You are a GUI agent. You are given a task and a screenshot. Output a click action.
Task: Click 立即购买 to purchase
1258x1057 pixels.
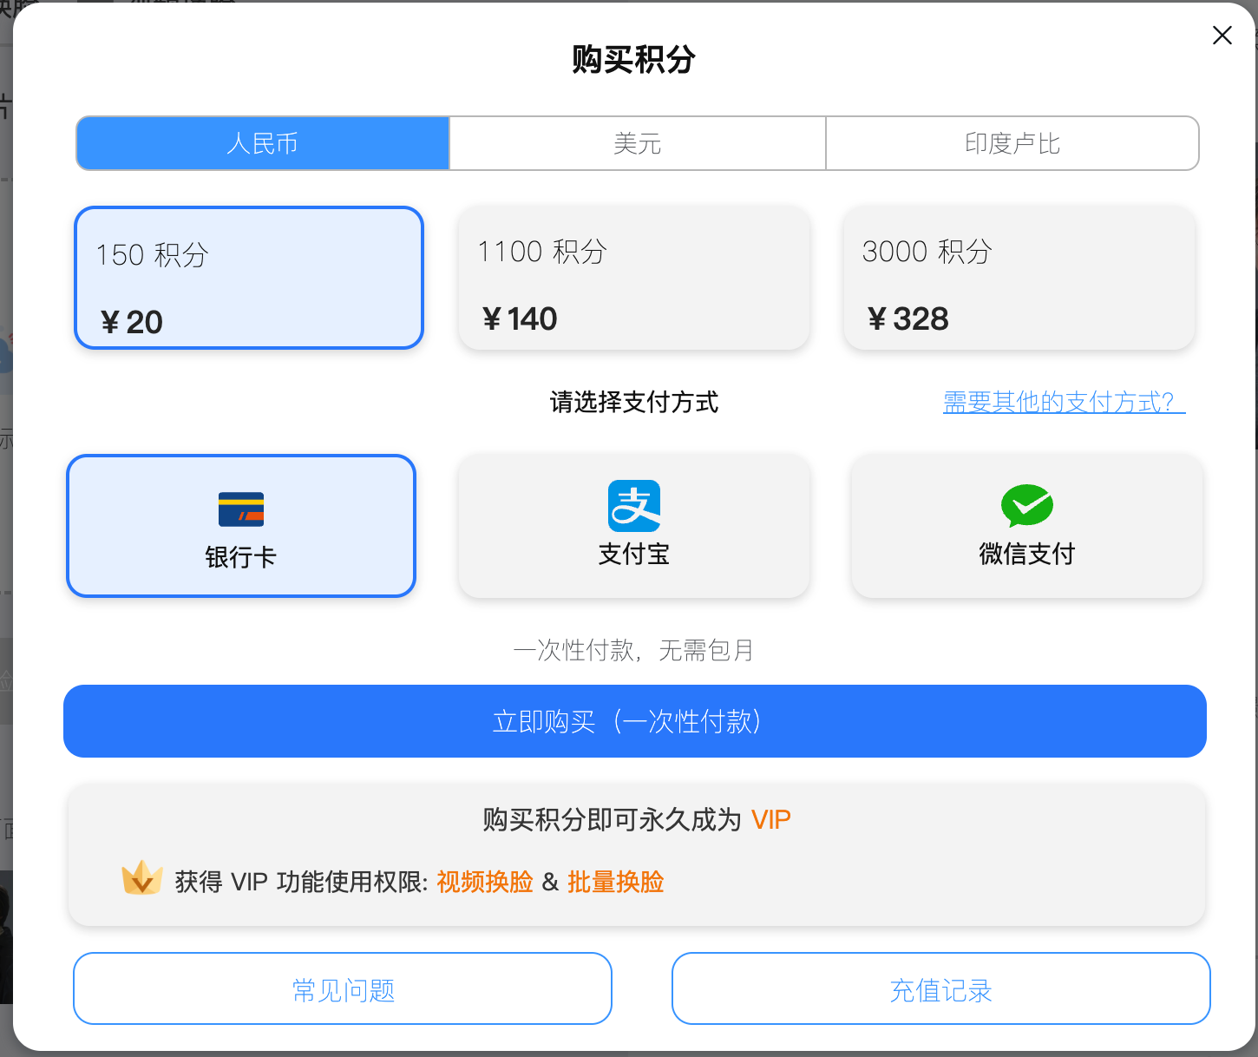pyautogui.click(x=634, y=721)
